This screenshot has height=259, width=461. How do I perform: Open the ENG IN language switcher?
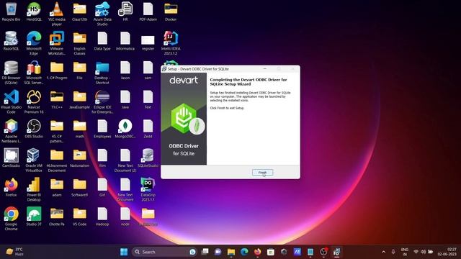[405, 252]
